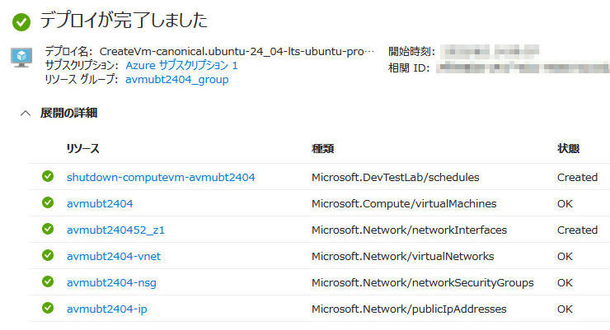Open avmubt240452_z1 network interface
Image resolution: width=610 pixels, height=330 pixels.
click(x=115, y=230)
